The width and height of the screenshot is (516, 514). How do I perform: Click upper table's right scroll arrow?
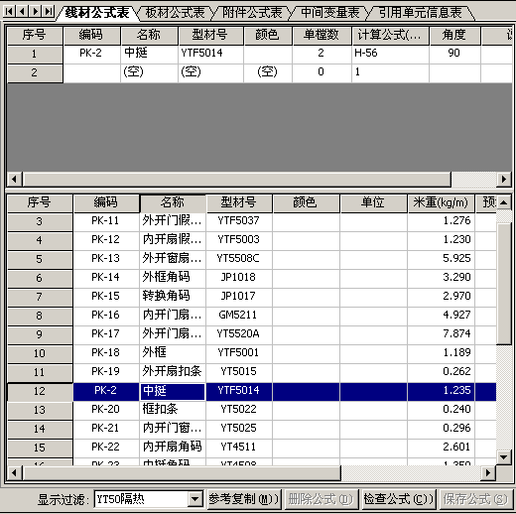[504, 179]
